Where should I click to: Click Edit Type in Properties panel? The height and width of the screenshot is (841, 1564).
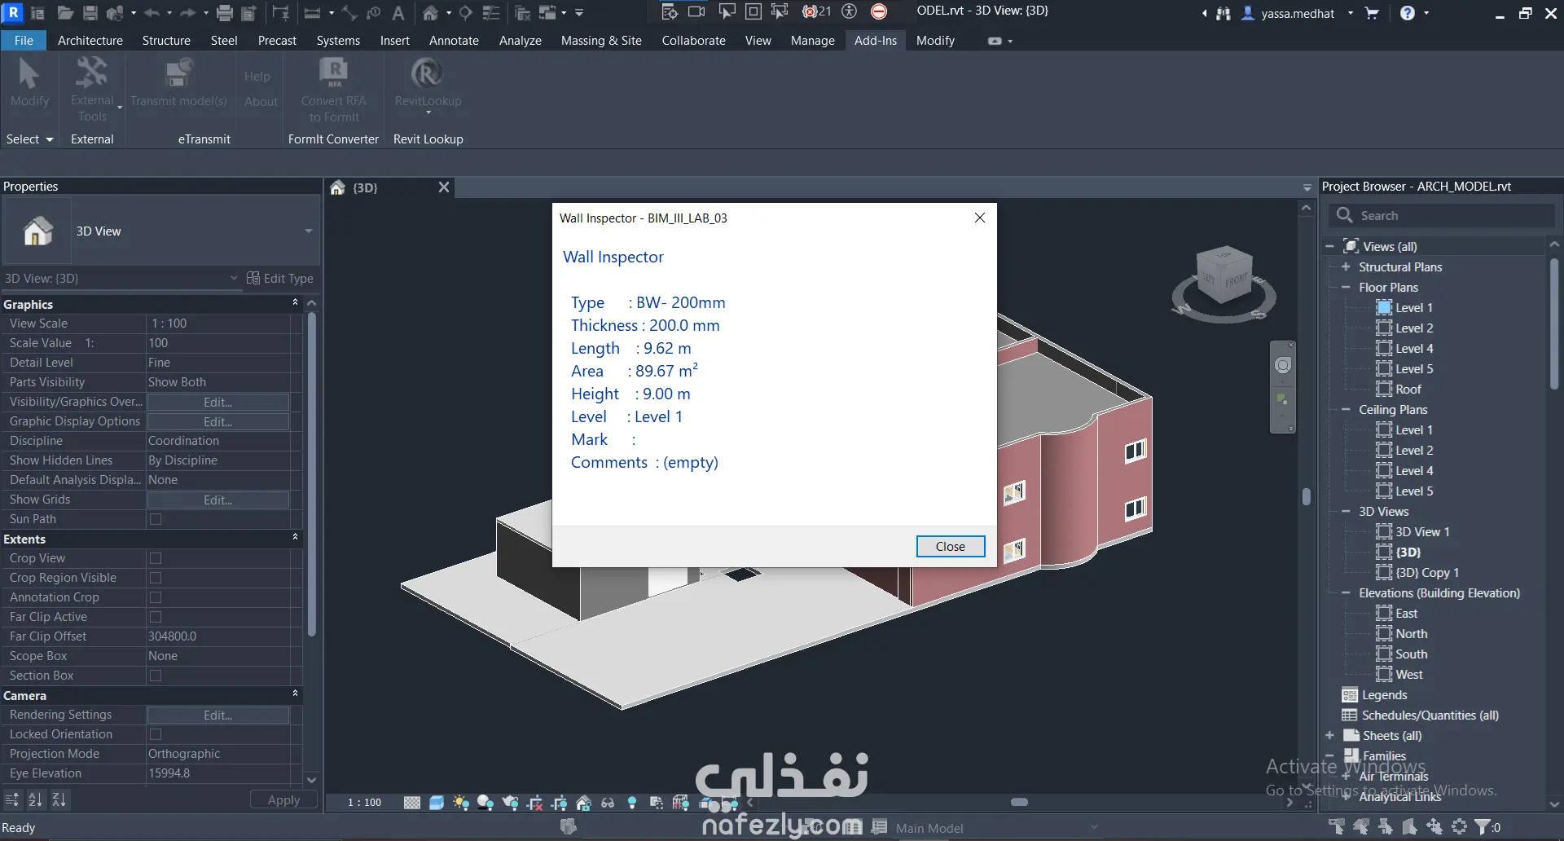[x=280, y=278]
